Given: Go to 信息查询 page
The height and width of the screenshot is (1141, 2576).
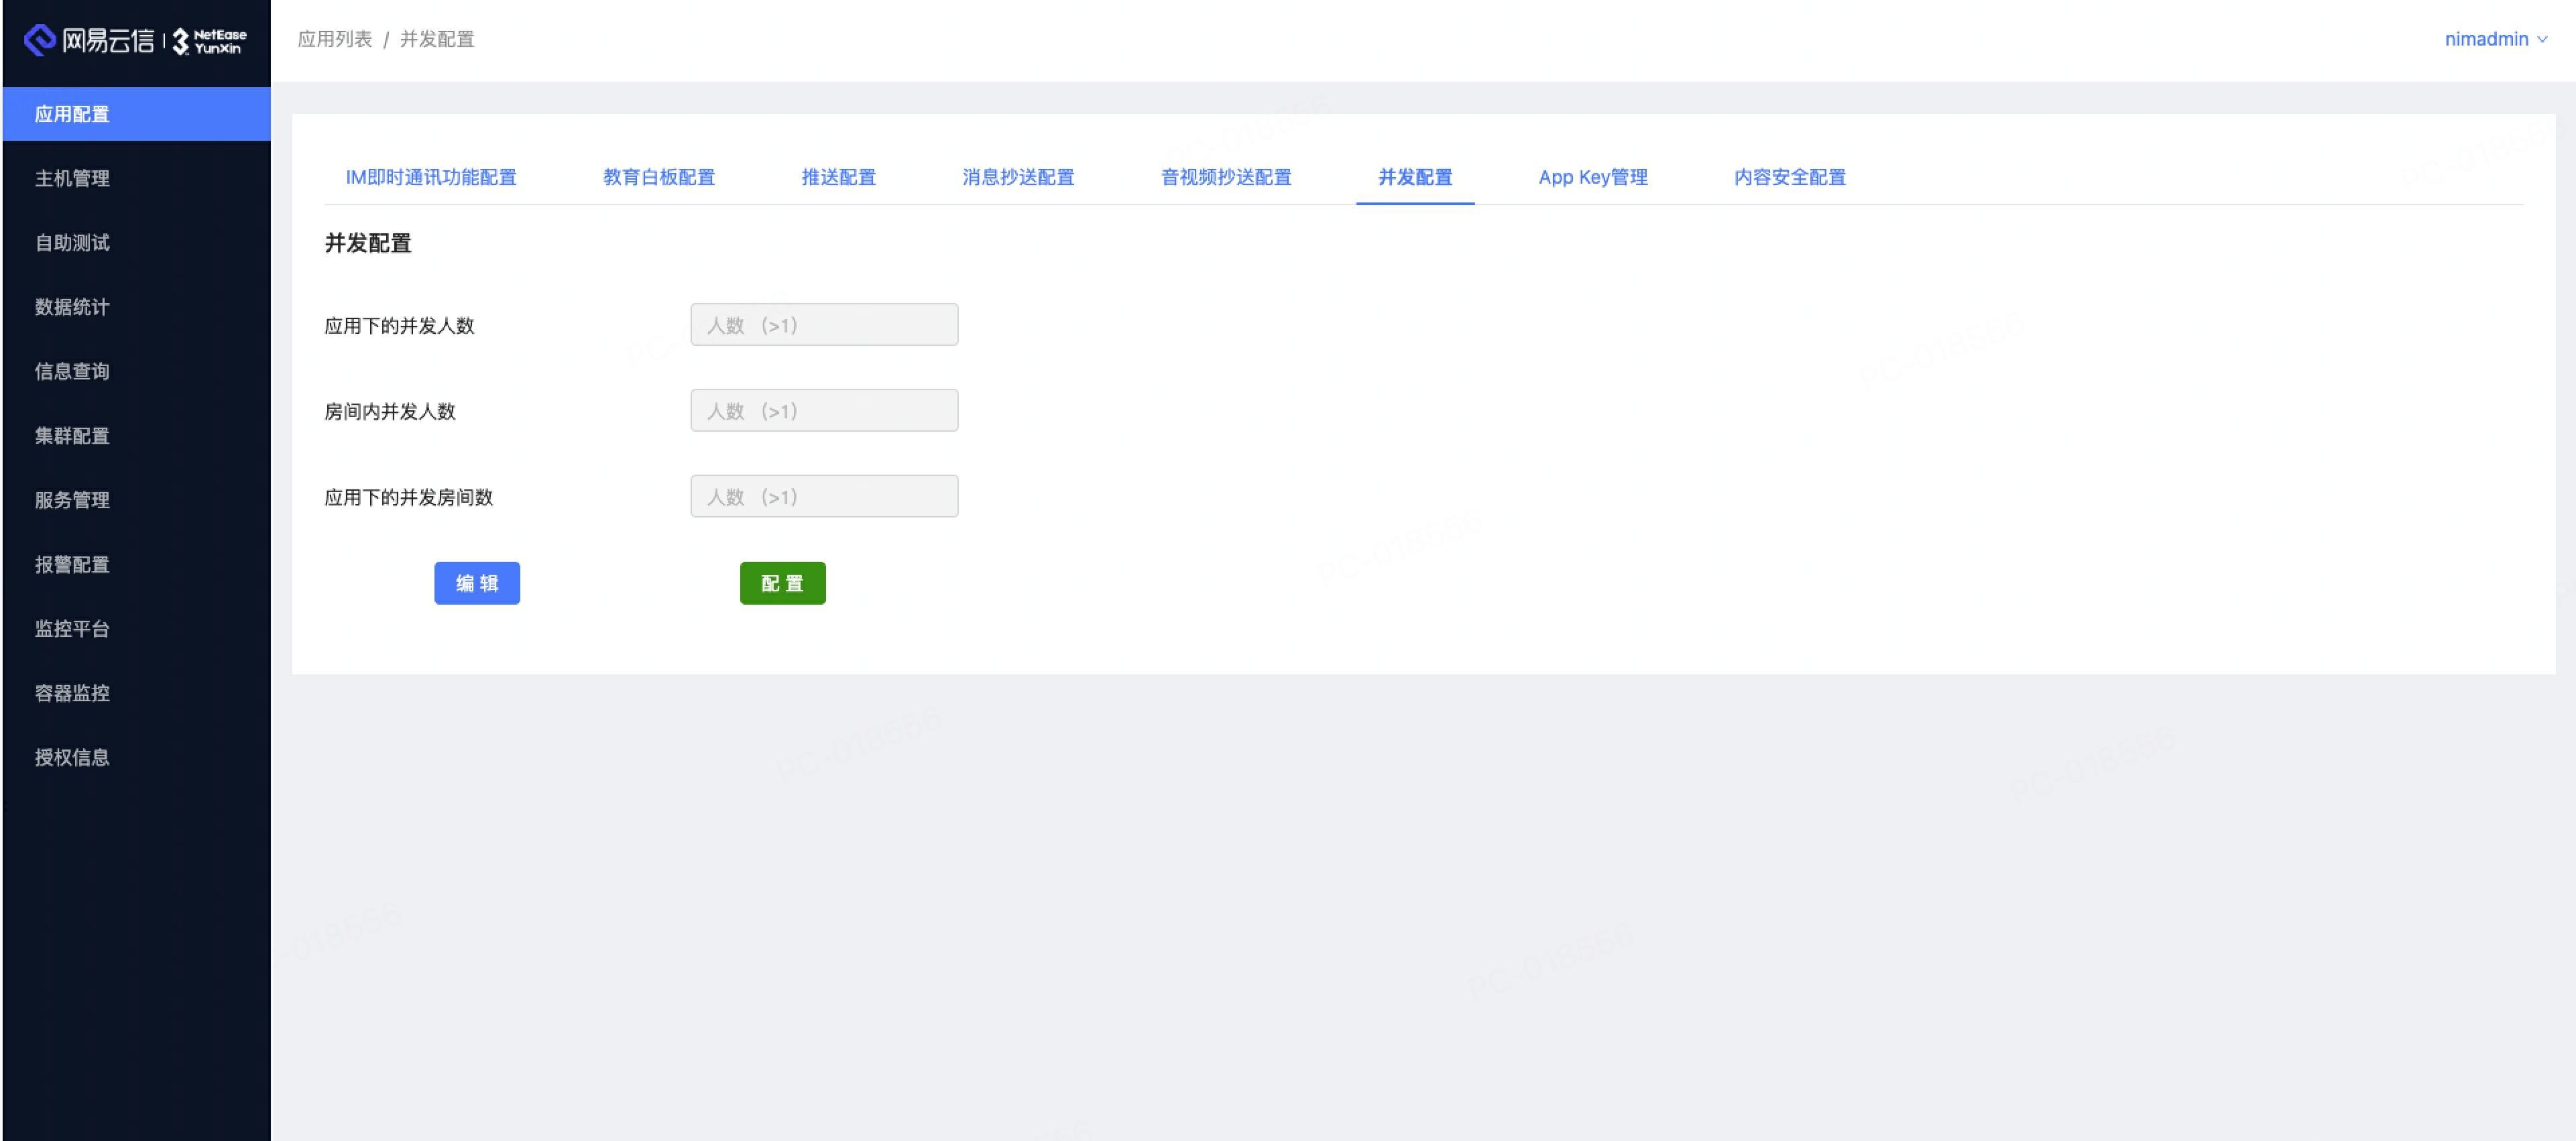Looking at the screenshot, I should coord(71,371).
